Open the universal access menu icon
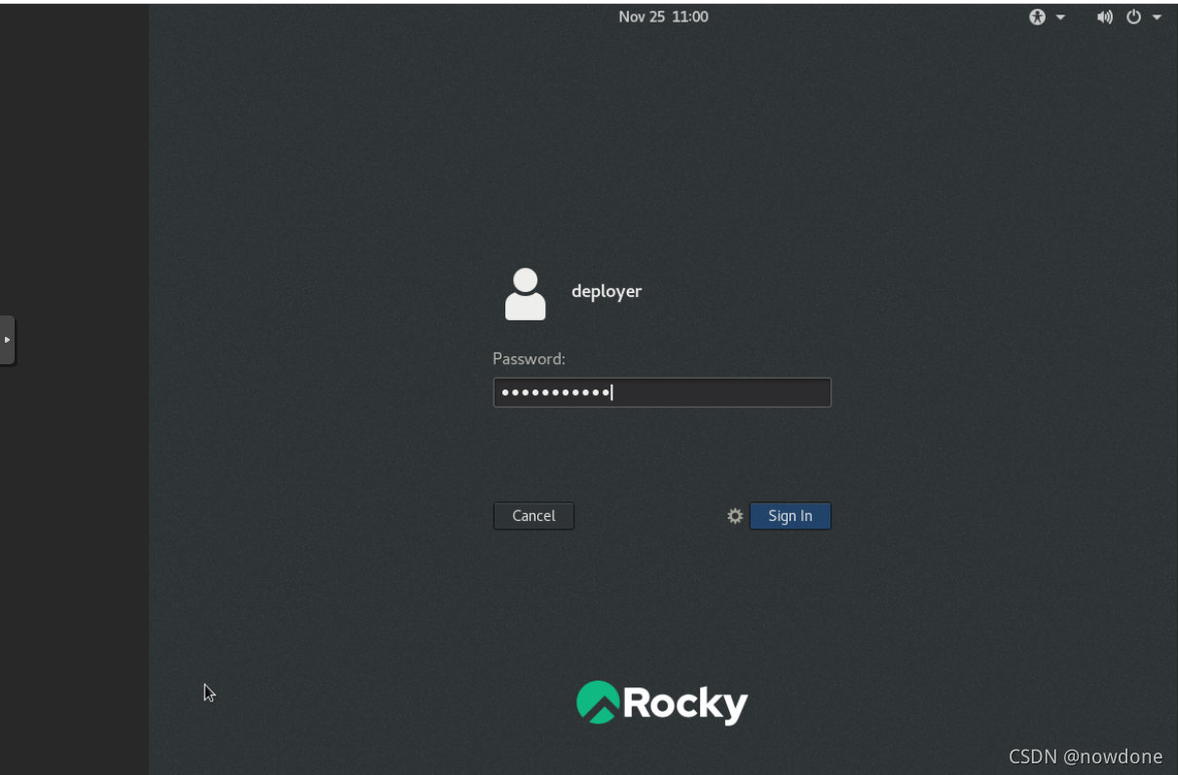This screenshot has height=775, width=1178. [x=1037, y=17]
